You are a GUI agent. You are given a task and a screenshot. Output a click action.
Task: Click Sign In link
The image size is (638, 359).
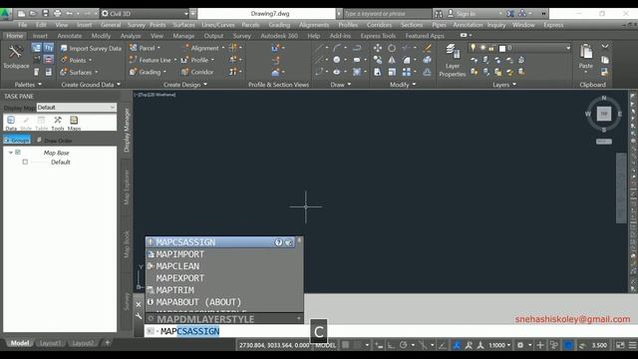[x=466, y=14]
